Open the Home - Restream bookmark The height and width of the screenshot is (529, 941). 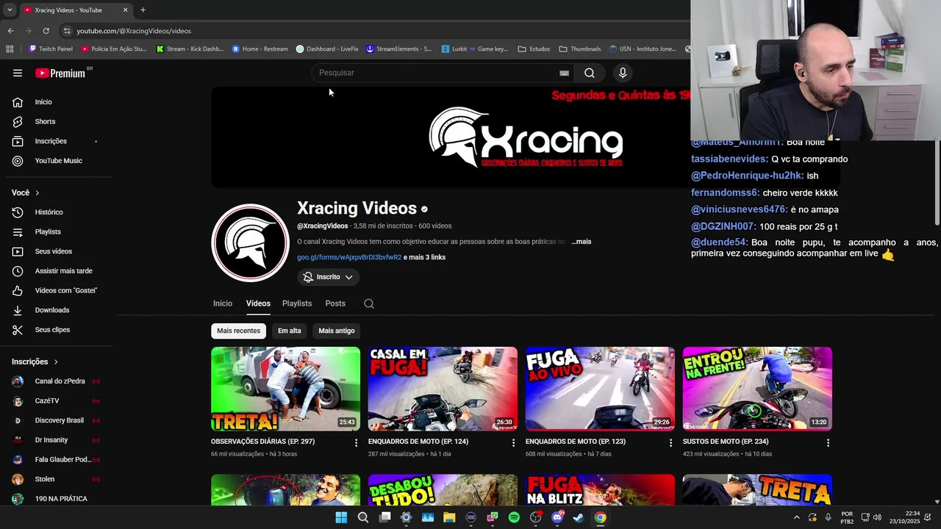click(260, 49)
